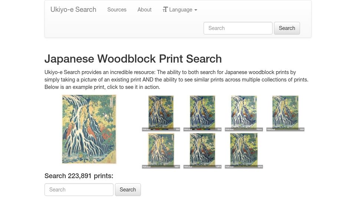The width and height of the screenshot is (356, 200).
Task: Focus the search field below 'Search 223,891 prints'
Action: pos(79,190)
